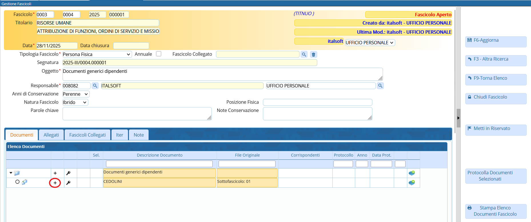
Task: Click the plus icon in Documenti generici row
Action: (x=55, y=173)
